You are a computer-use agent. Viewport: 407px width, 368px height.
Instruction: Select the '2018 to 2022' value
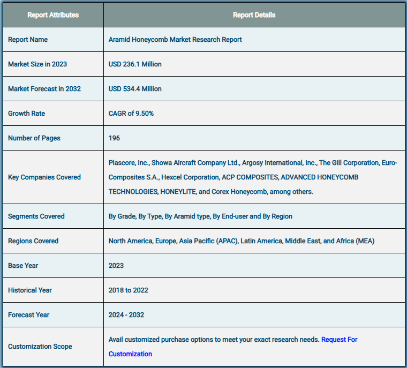tap(128, 290)
